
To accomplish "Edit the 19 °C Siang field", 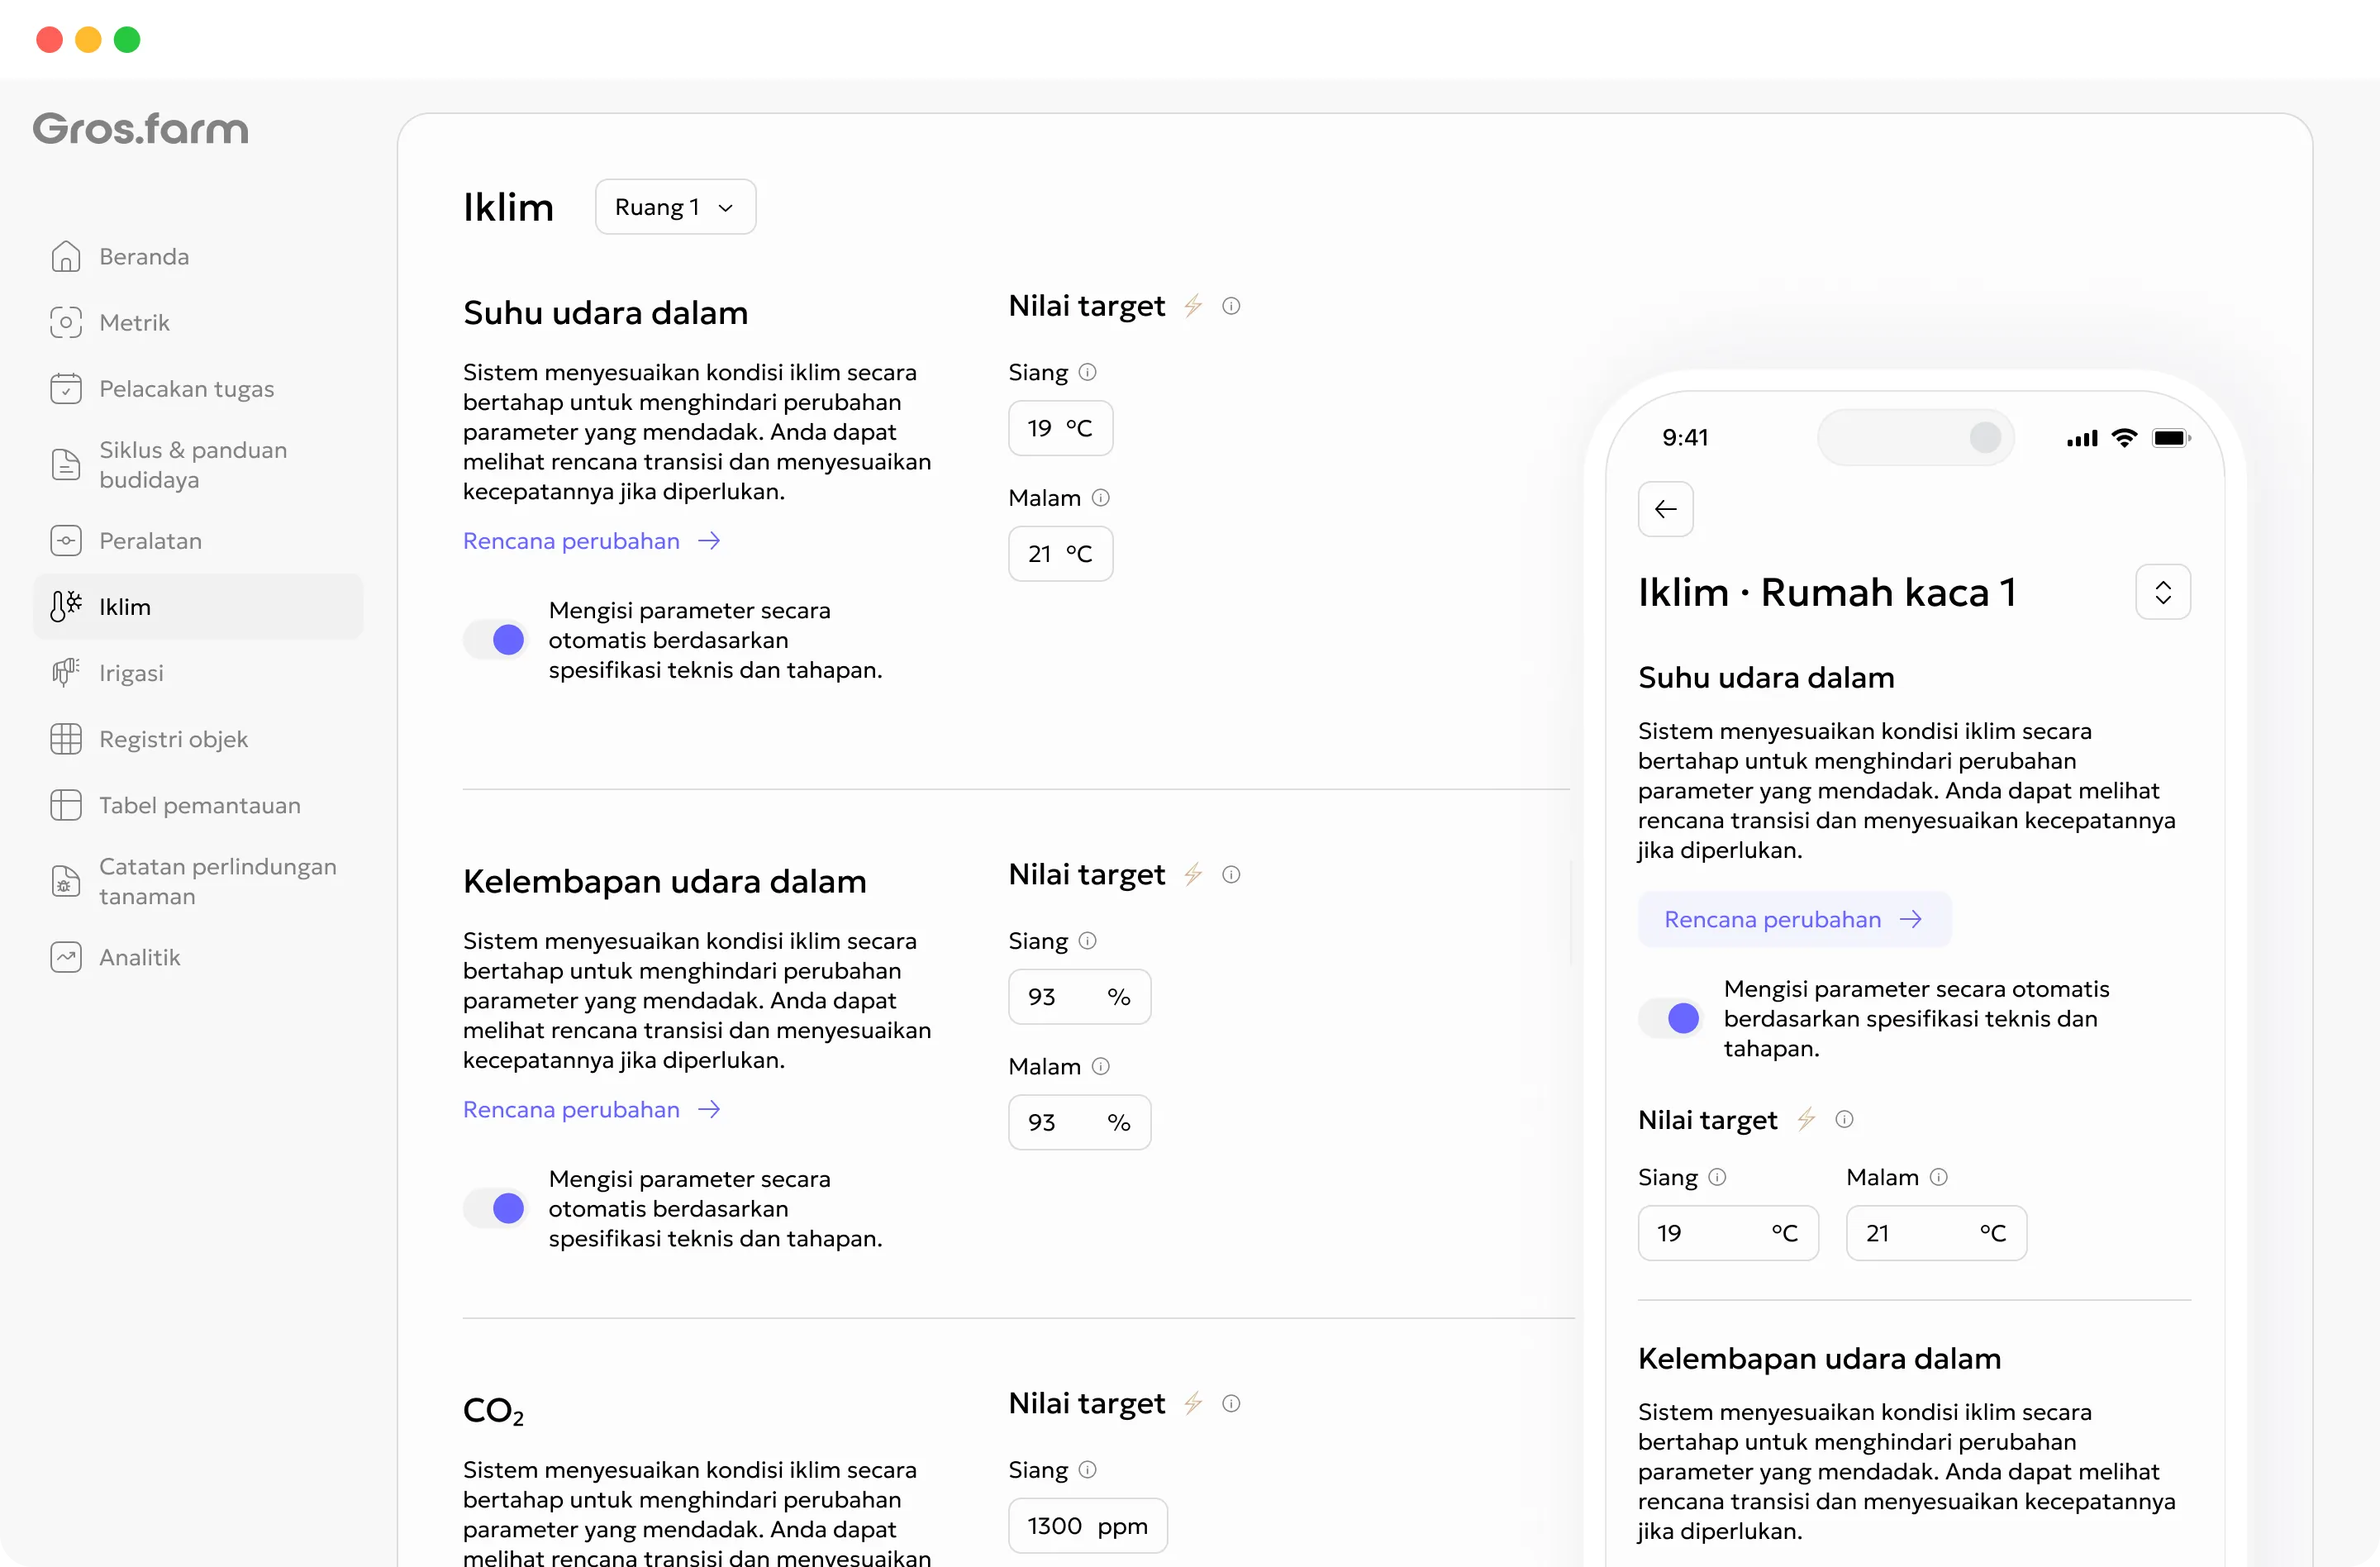I will point(1060,427).
